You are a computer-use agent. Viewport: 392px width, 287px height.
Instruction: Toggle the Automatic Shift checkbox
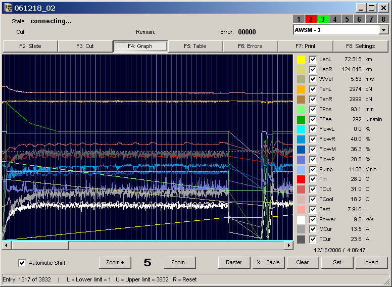[x=22, y=263]
